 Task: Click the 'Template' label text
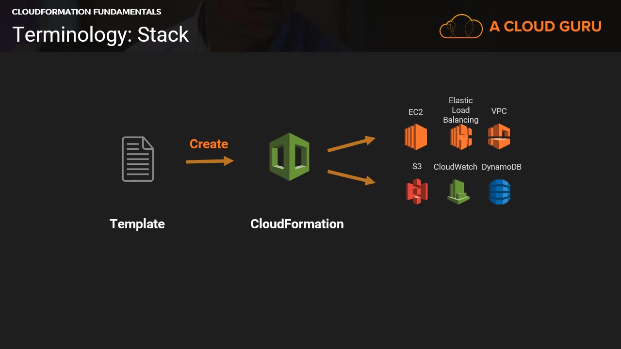point(137,224)
